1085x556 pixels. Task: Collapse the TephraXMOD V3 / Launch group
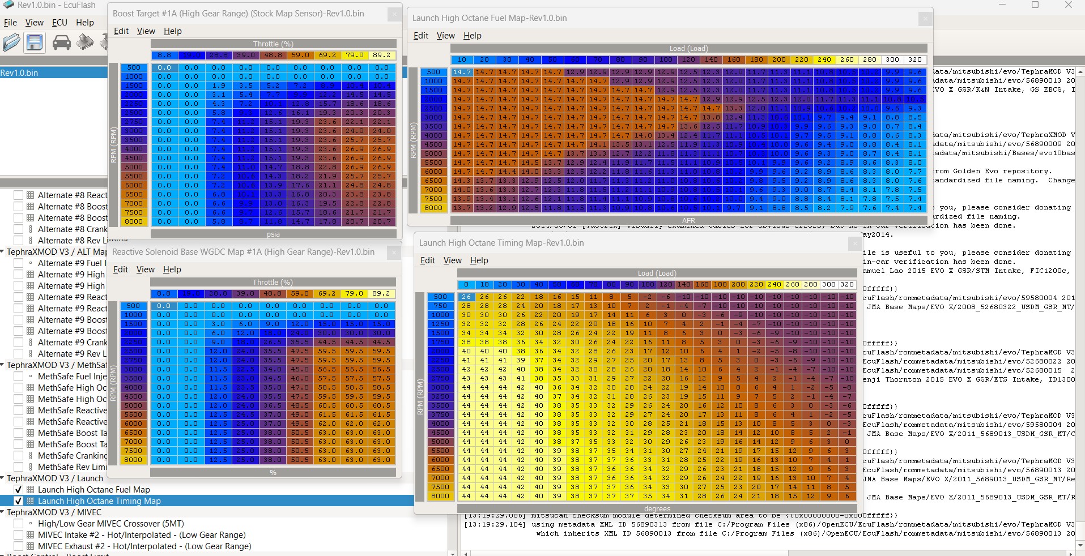(3, 478)
